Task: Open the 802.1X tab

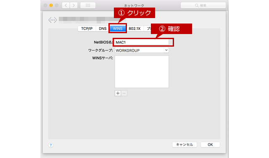Action: [x=134, y=29]
